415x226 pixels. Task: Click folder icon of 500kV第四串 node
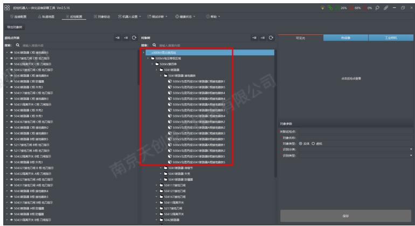pyautogui.click(x=157, y=64)
